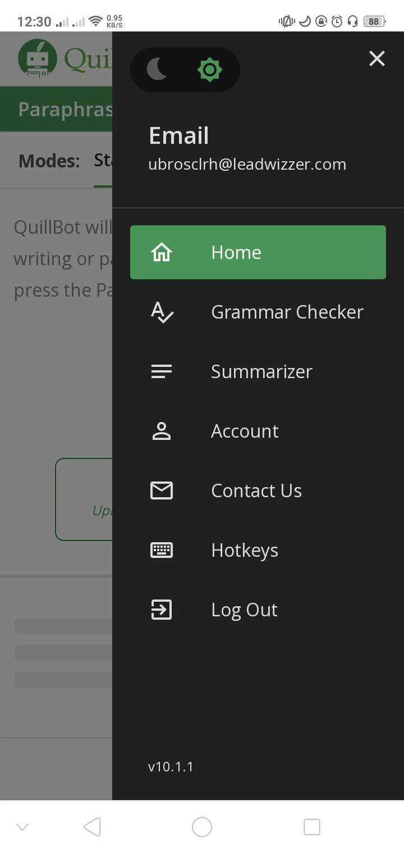Go to Account page
Viewport: 404px width, 854px height.
(258, 431)
